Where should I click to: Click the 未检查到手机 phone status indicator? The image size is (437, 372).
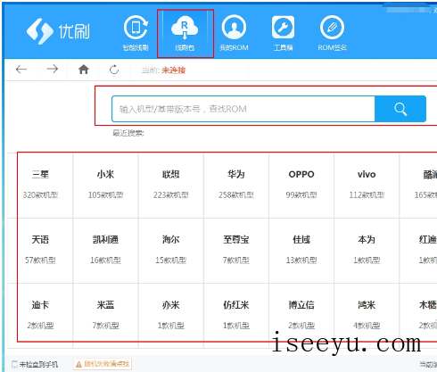pyautogui.click(x=35, y=364)
